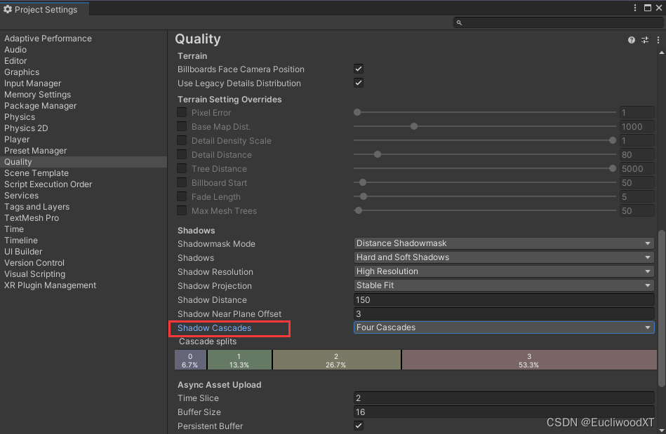Screen dimensions: 666x434
Task: Click the Quality panel vertical scrollbar
Action: [x=661, y=308]
